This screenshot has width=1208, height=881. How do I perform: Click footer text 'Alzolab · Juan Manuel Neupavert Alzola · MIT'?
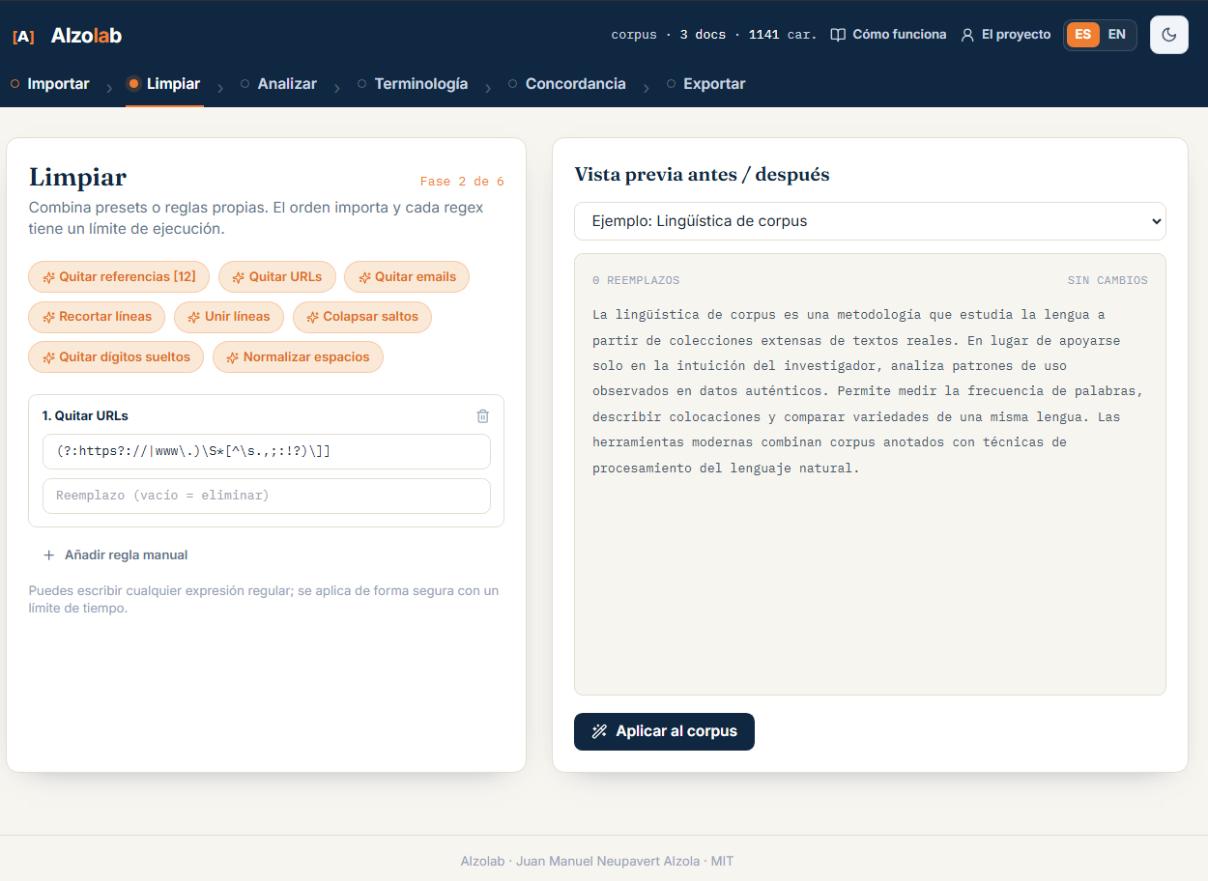[597, 862]
